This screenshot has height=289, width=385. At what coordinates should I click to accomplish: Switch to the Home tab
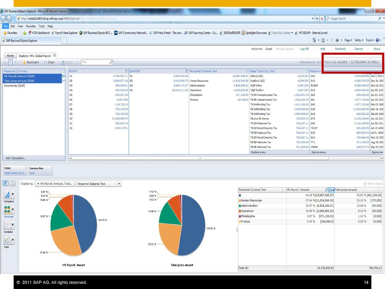(10, 56)
